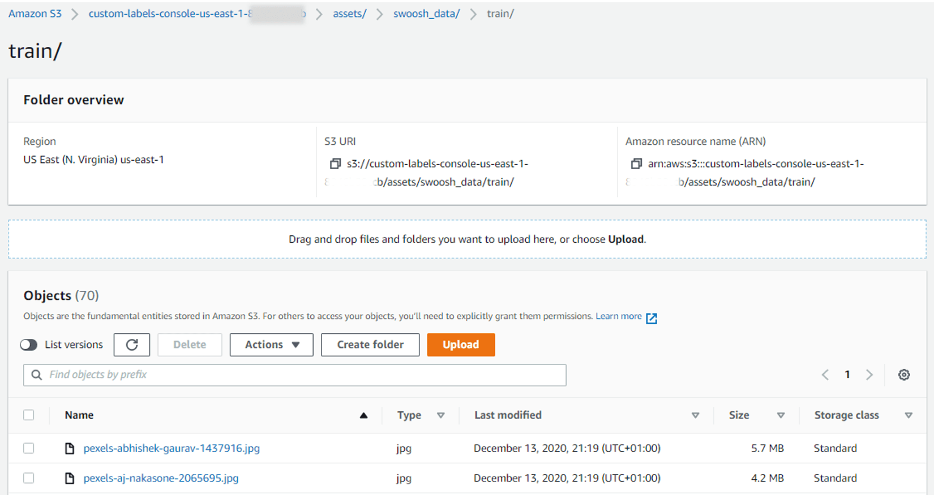The image size is (934, 495).
Task: Click the Create folder button
Action: coord(370,345)
